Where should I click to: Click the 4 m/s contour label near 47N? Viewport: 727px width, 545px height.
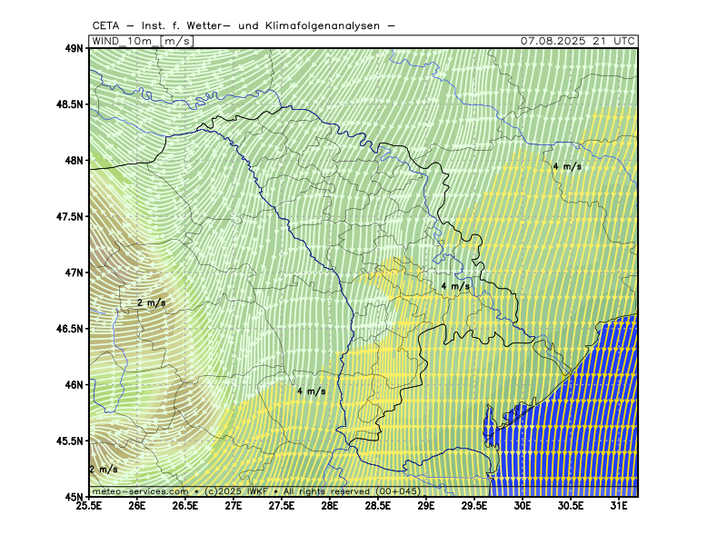click(x=455, y=286)
